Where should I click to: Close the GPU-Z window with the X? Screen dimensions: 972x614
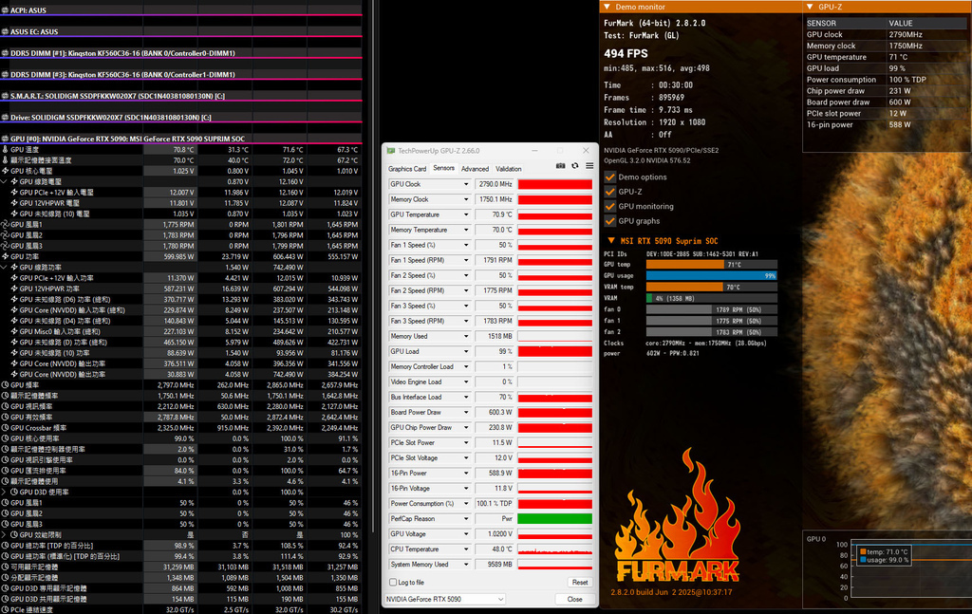coord(586,151)
